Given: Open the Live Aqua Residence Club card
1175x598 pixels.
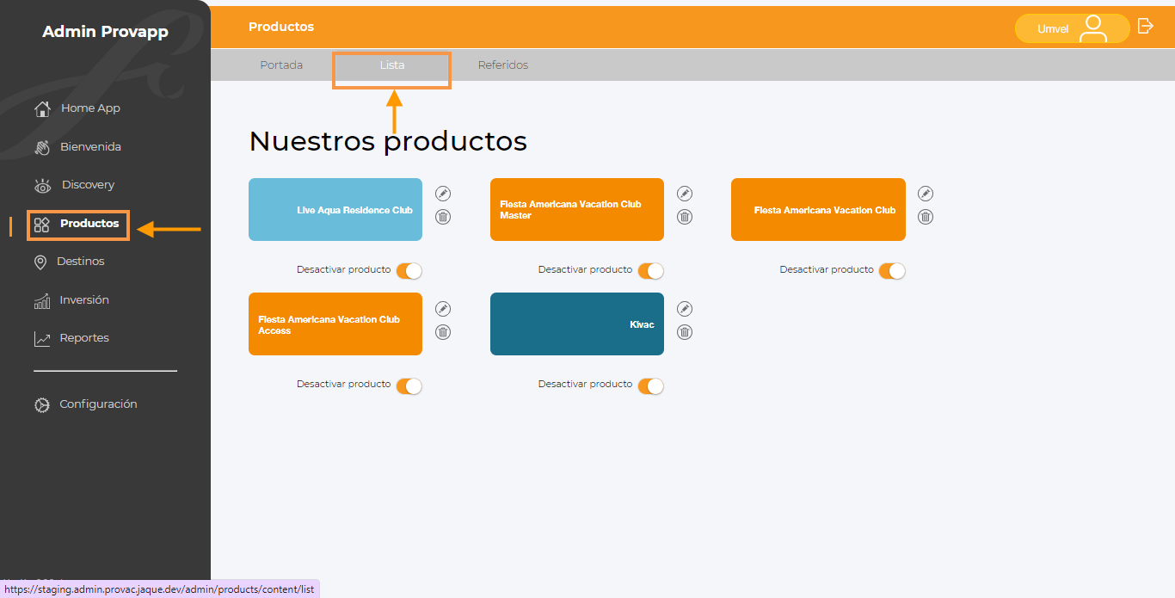Looking at the screenshot, I should tap(335, 209).
